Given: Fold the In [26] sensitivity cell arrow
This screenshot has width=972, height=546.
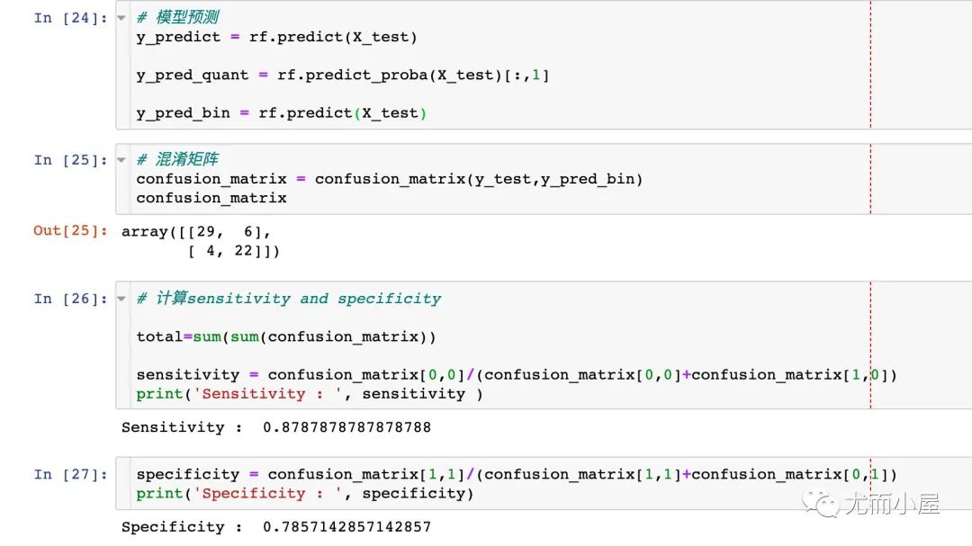Looking at the screenshot, I should (x=121, y=299).
